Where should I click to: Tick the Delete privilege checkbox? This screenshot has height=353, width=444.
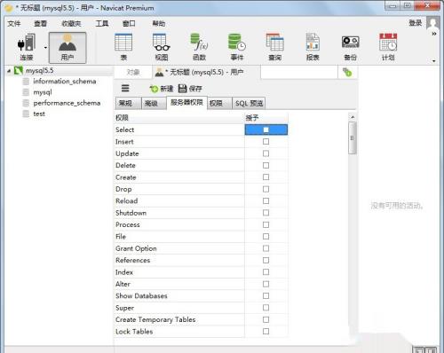[x=266, y=165]
